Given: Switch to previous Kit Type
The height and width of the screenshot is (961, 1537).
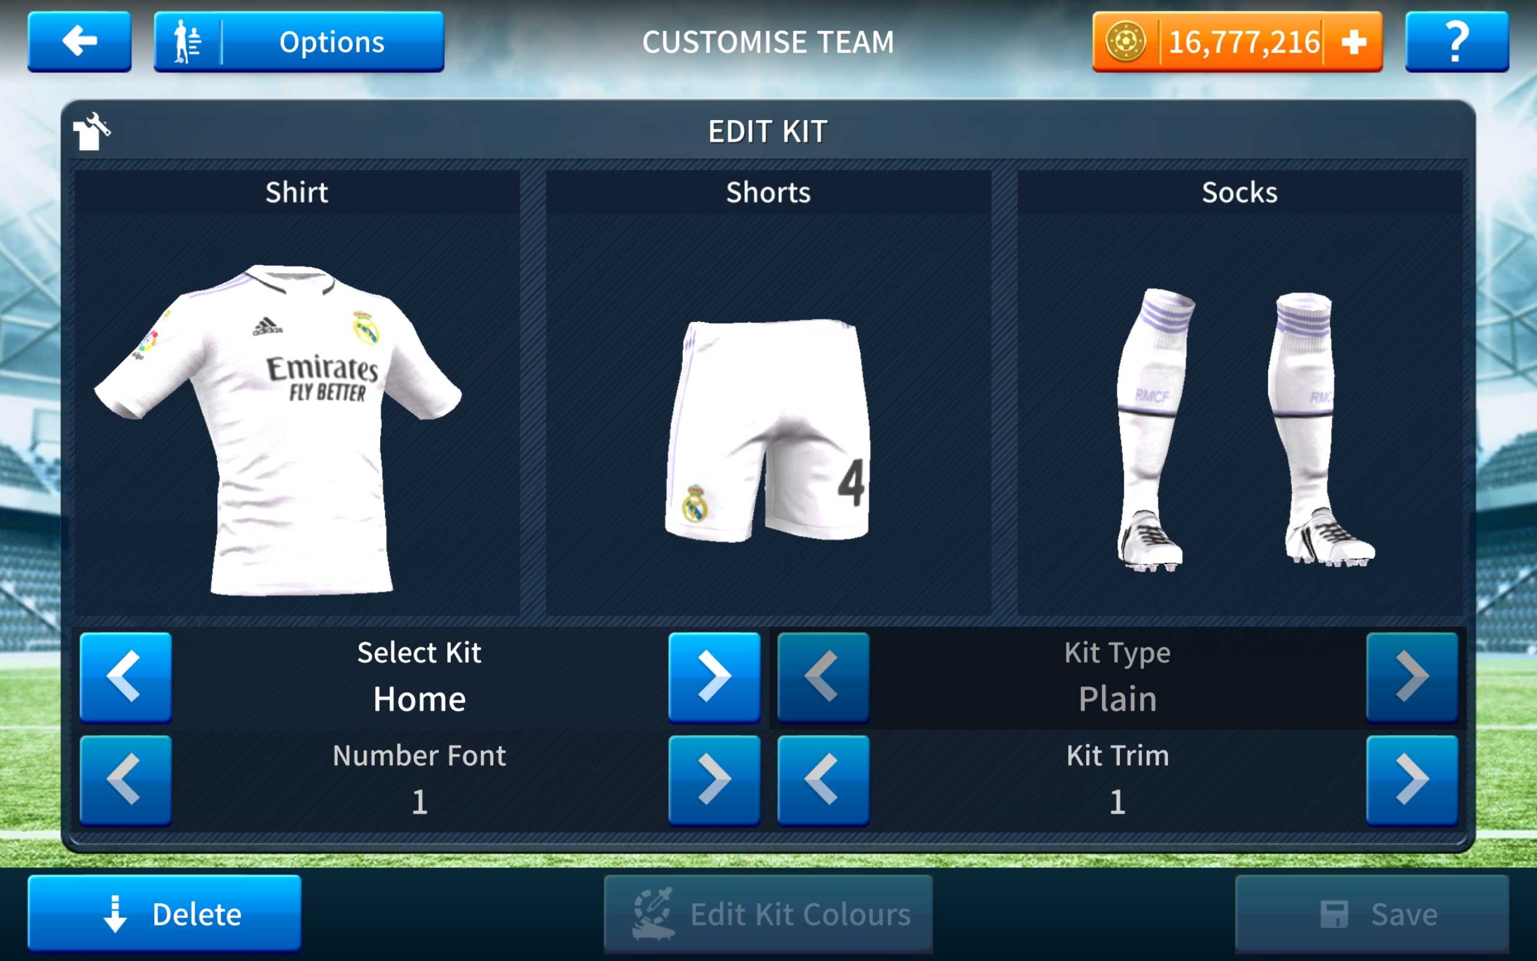Looking at the screenshot, I should pos(823,677).
